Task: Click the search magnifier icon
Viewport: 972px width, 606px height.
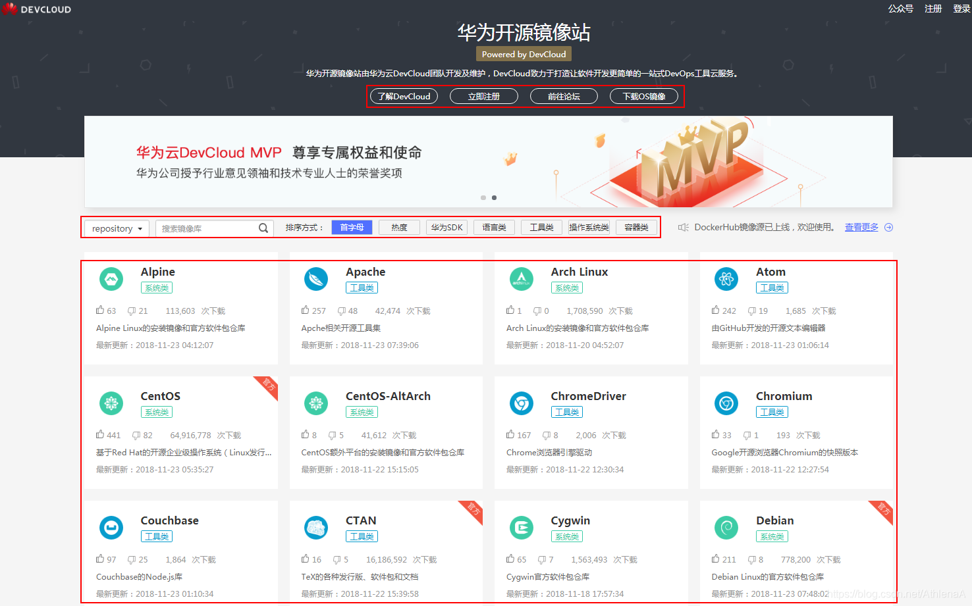Action: 263,228
